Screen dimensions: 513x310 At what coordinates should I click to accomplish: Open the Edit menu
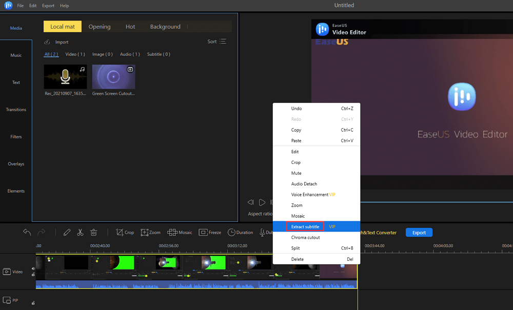pos(33,6)
